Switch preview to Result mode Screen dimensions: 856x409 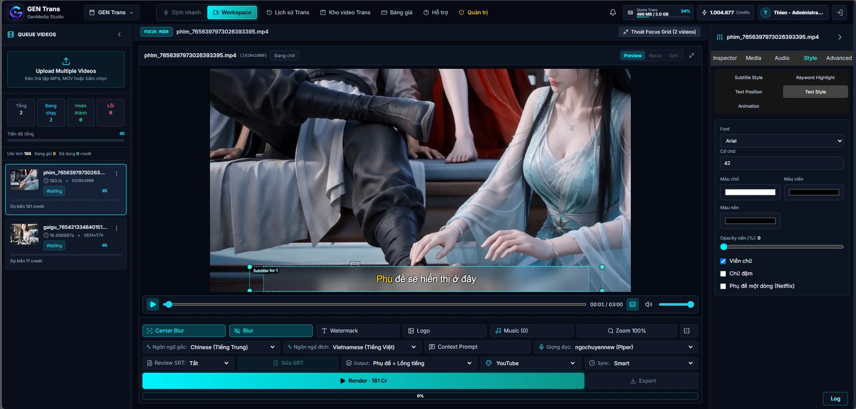coord(655,55)
